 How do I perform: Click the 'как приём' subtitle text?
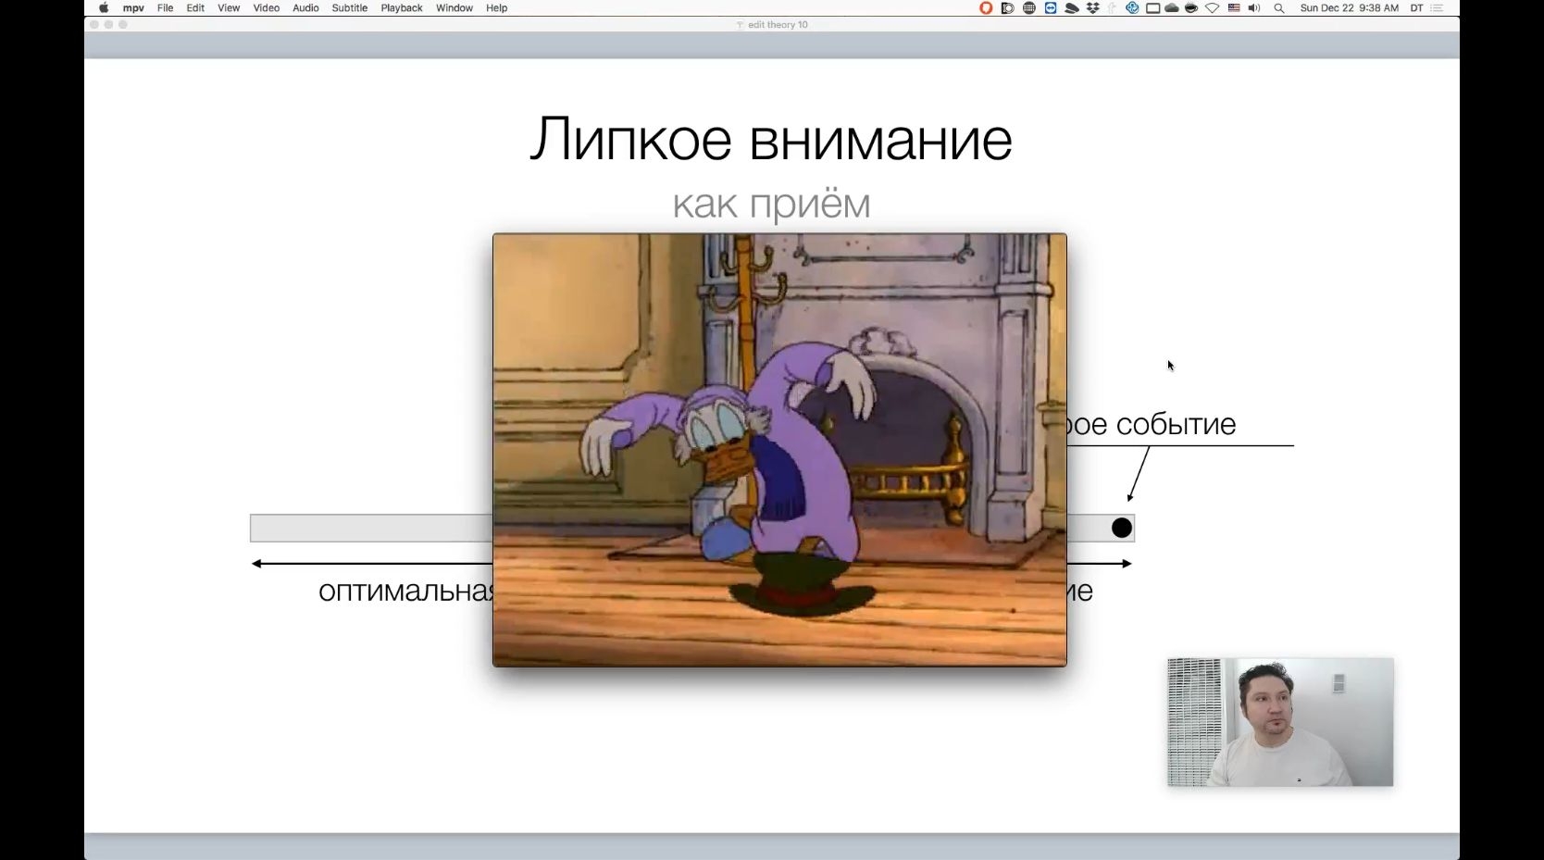771,204
